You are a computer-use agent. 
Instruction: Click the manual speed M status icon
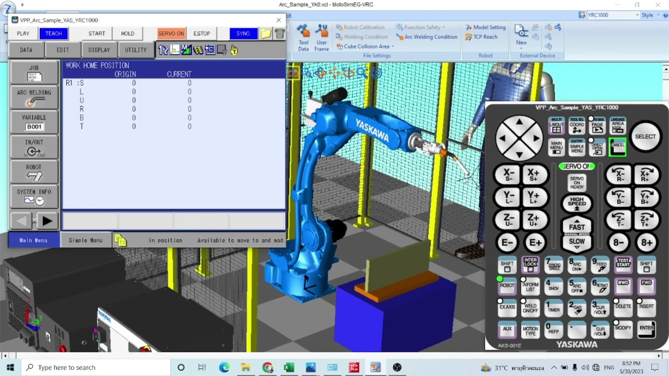(x=187, y=50)
